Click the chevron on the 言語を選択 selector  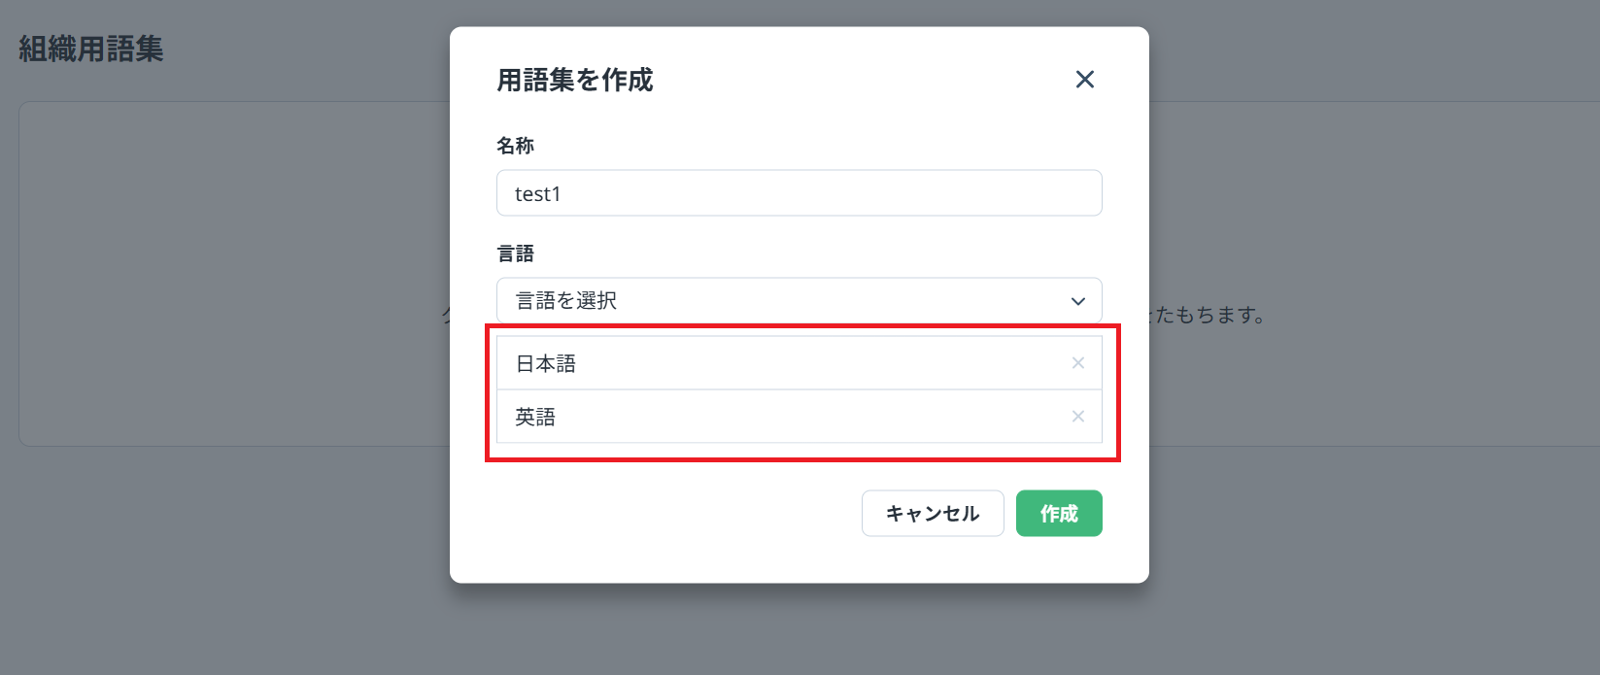pos(1076,301)
